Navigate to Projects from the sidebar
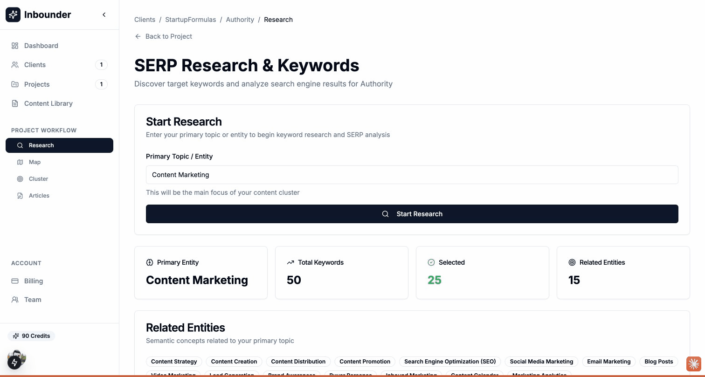This screenshot has width=705, height=377. coord(37,84)
